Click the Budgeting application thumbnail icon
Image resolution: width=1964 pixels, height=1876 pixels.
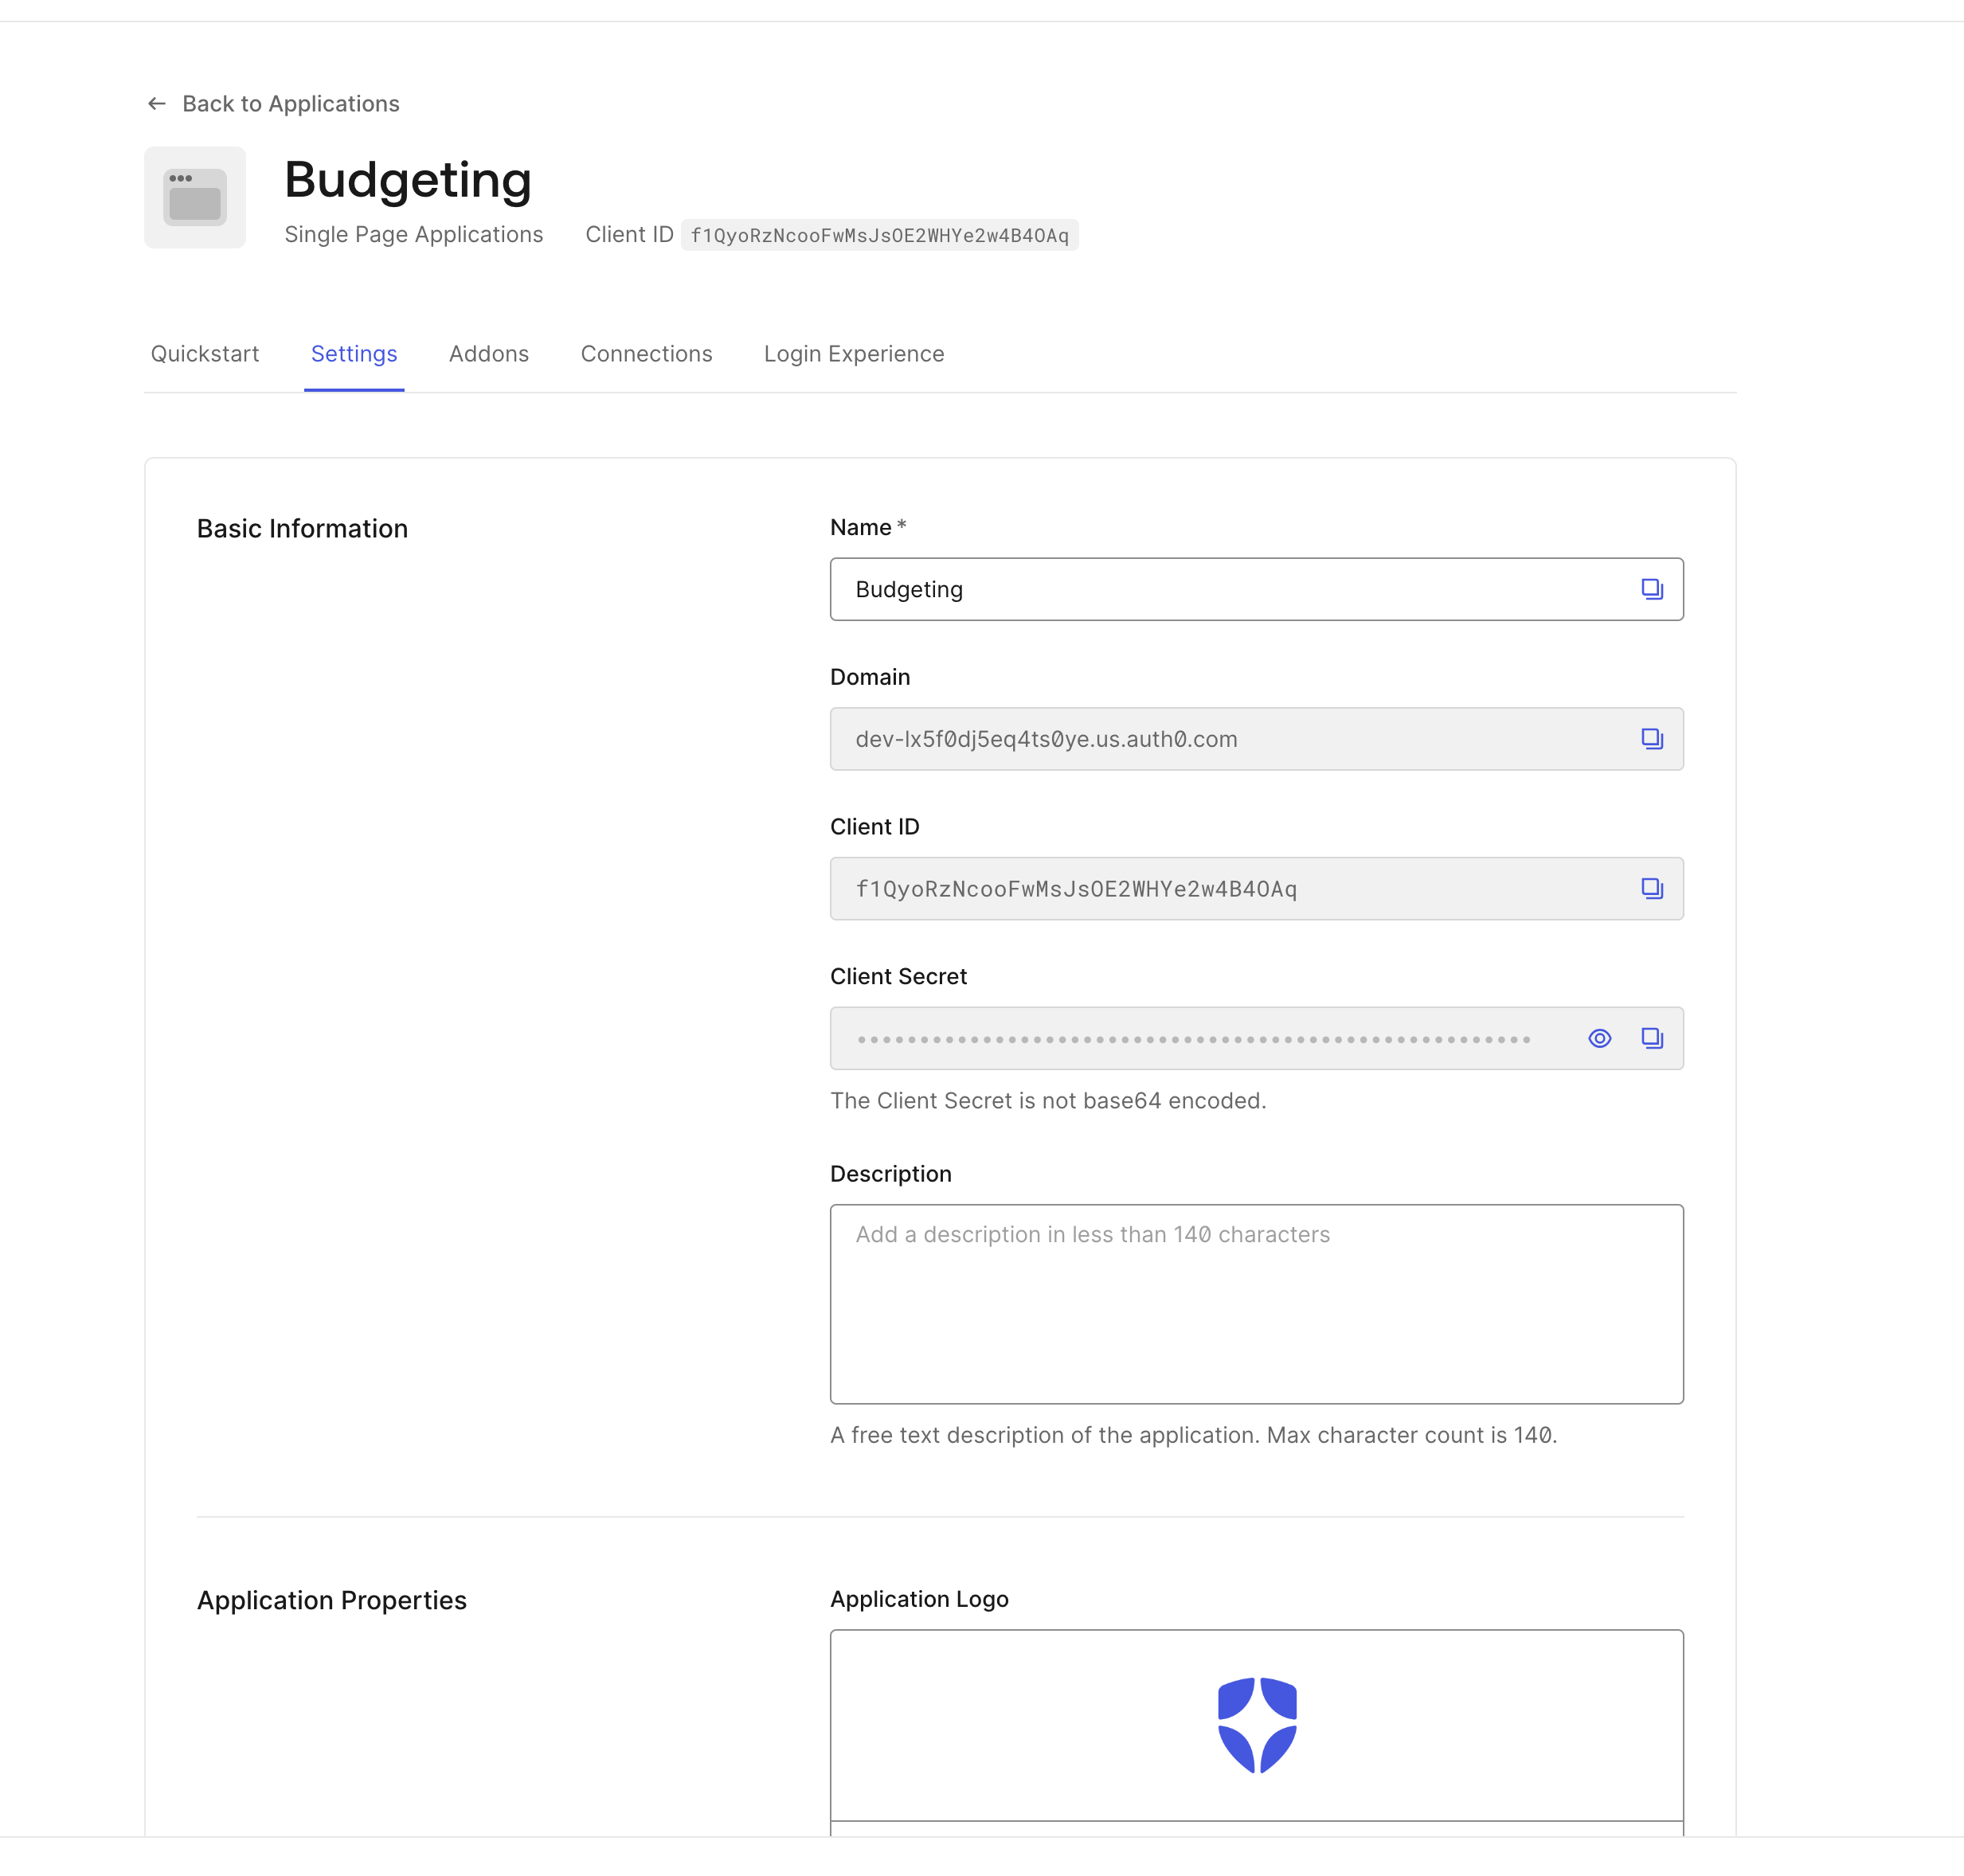click(194, 197)
